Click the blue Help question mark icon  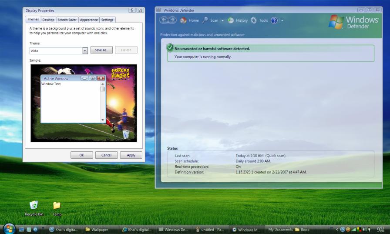click(274, 20)
